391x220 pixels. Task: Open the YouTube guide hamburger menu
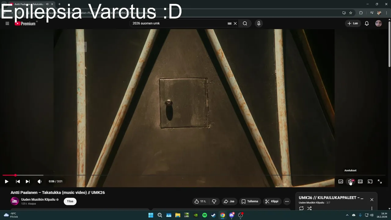click(7, 24)
